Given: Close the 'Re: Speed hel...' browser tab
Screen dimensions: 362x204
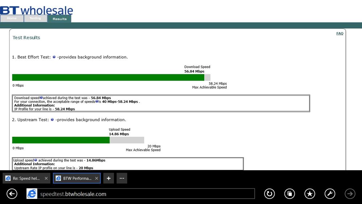Looking at the screenshot, I should [46, 178].
